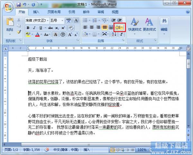Viewport: 193px width, 155px height.
Task: Decrease paragraph indent
Action: coord(113,20)
